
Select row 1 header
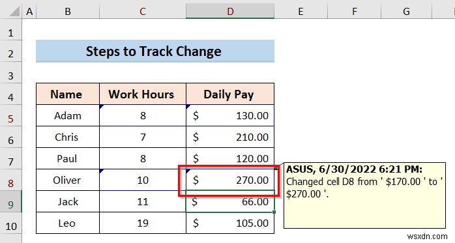(10, 29)
